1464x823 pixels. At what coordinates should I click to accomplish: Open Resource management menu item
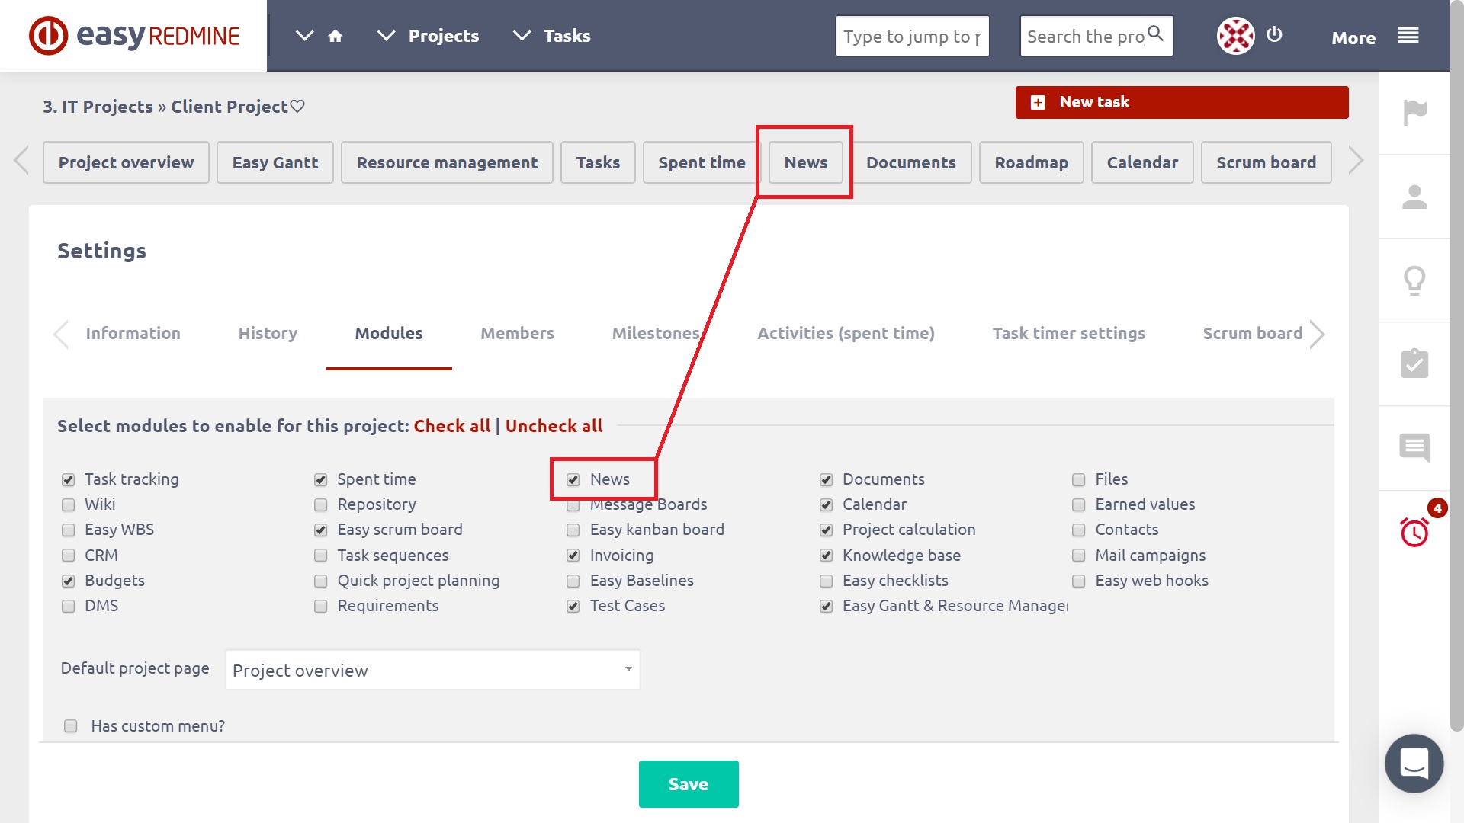pyautogui.click(x=447, y=162)
